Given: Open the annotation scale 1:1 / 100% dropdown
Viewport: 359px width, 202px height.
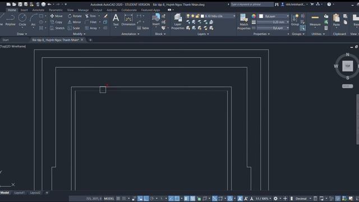Looking at the screenshot, I should [263, 198].
